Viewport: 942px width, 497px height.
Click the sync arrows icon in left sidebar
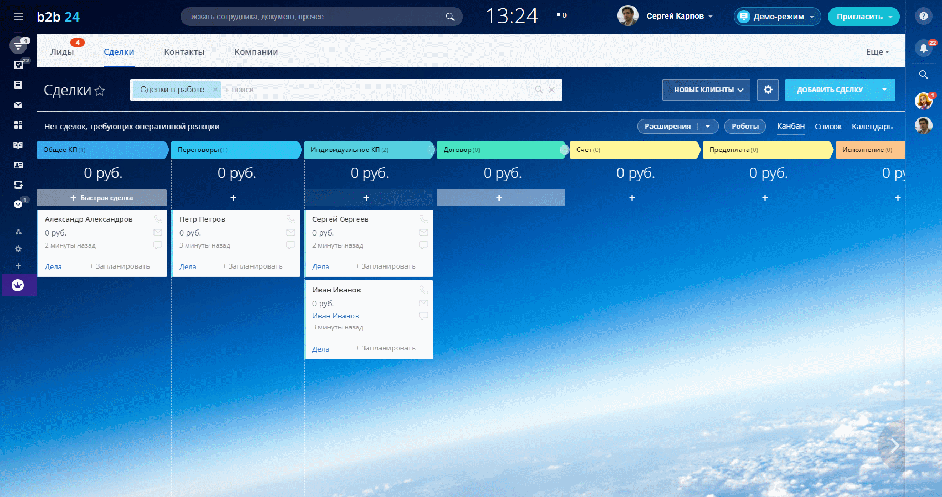tap(18, 185)
